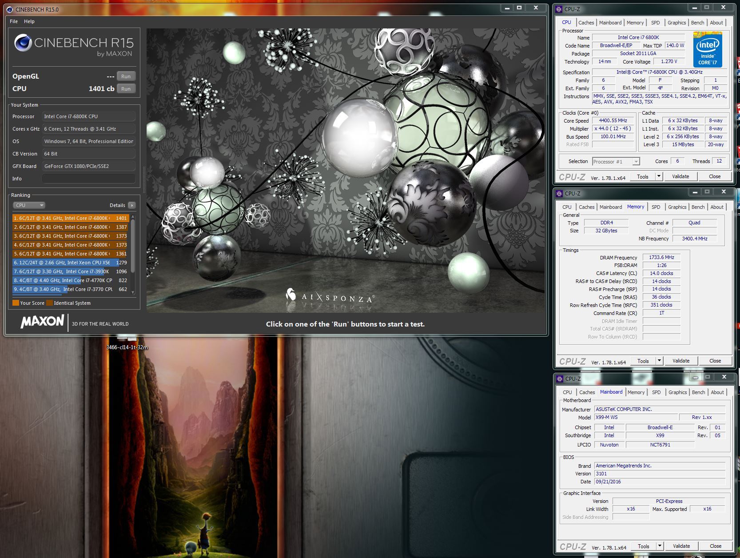Click the DRAM Frequency value 1733.6 MHz

[661, 258]
